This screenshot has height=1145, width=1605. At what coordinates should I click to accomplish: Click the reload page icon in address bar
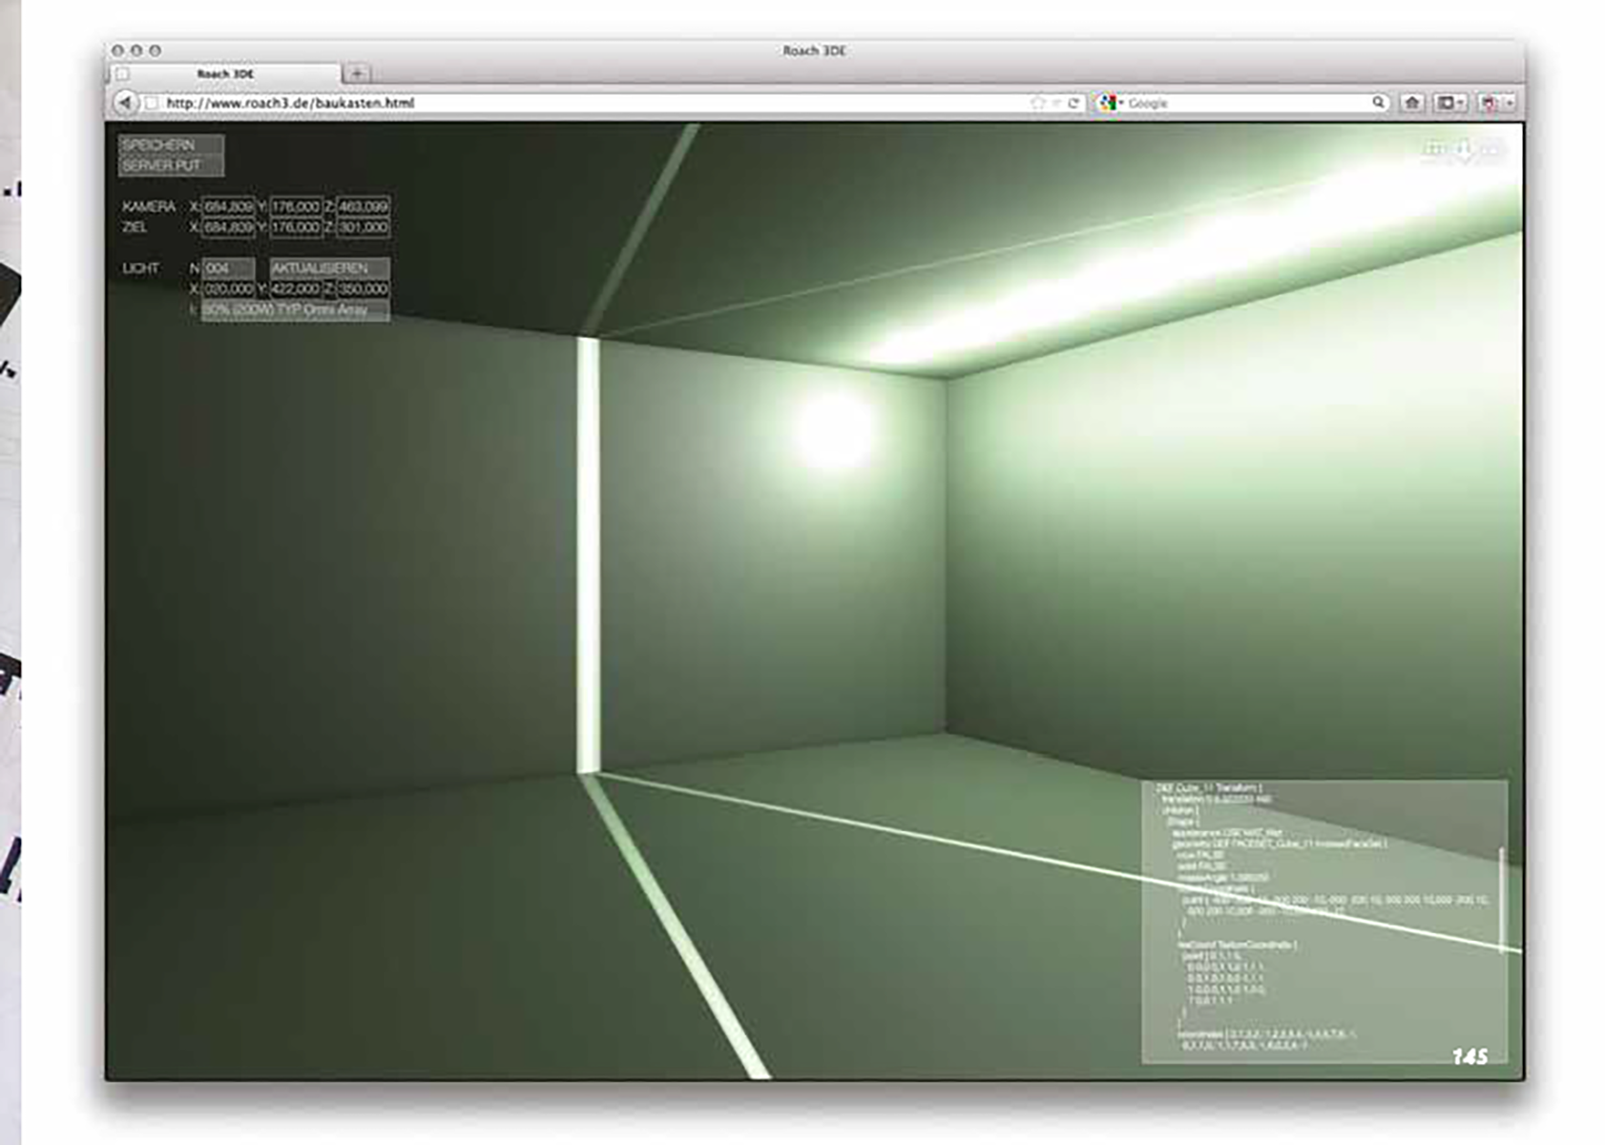point(1073,103)
